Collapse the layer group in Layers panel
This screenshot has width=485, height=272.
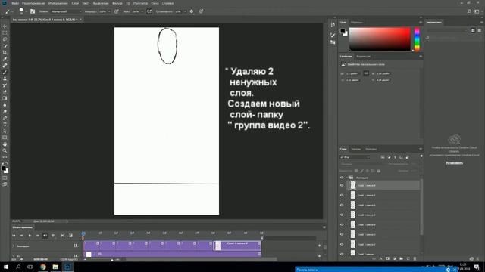(347, 178)
